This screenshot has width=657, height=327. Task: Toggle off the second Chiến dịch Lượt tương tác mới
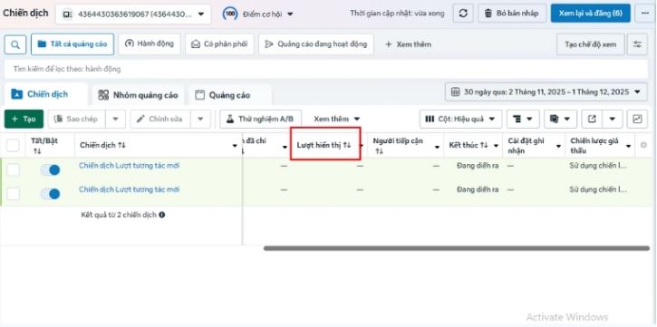point(50,194)
